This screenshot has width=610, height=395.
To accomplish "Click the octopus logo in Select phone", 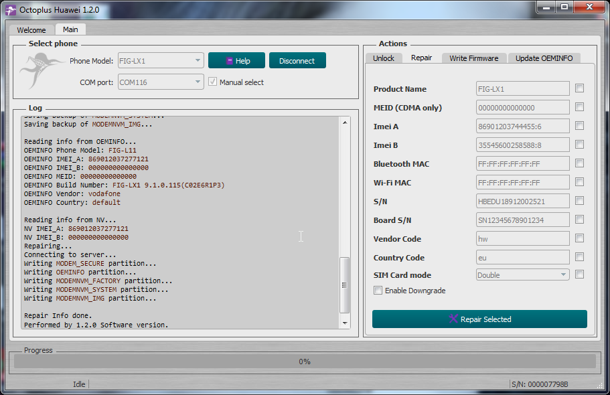I will (42, 70).
